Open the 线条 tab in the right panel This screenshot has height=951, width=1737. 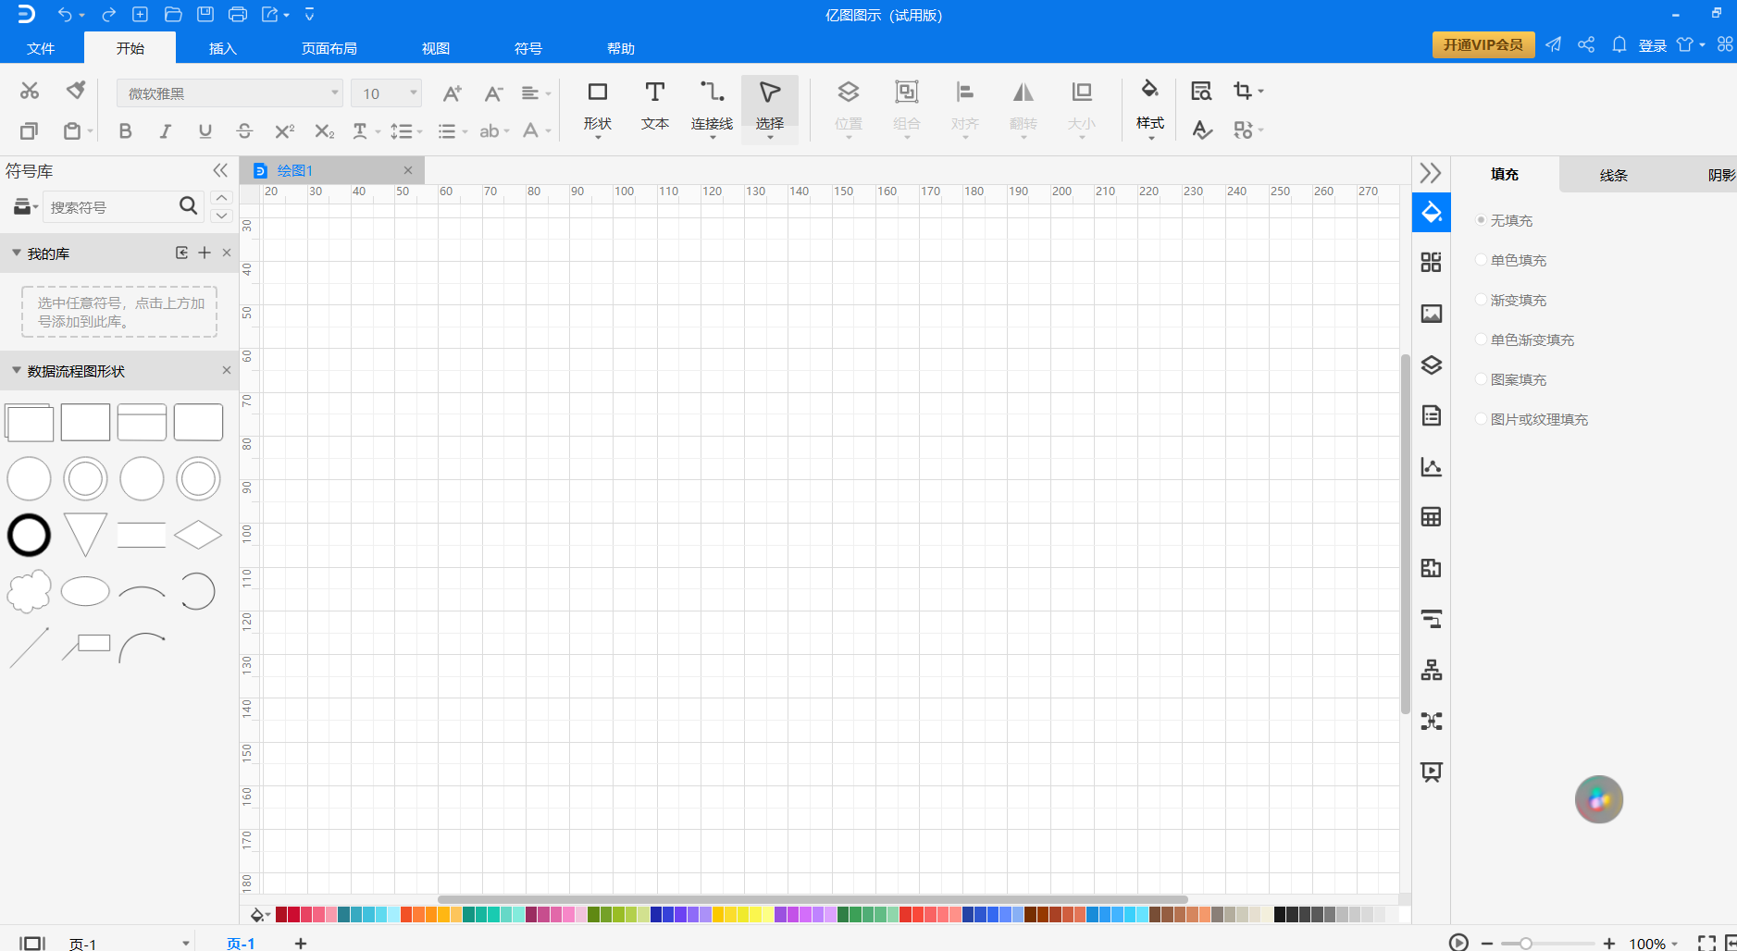(x=1613, y=175)
